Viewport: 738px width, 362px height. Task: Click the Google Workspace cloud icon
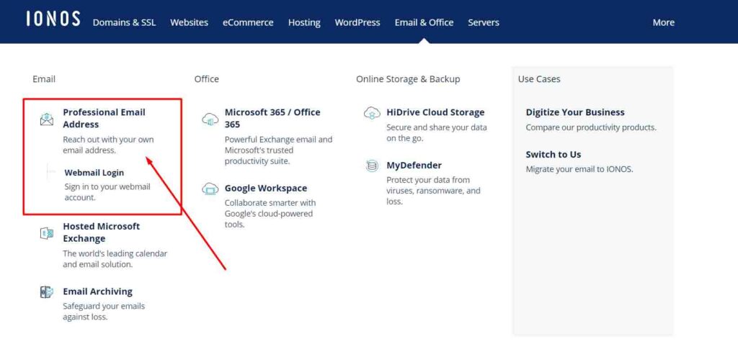click(x=210, y=189)
